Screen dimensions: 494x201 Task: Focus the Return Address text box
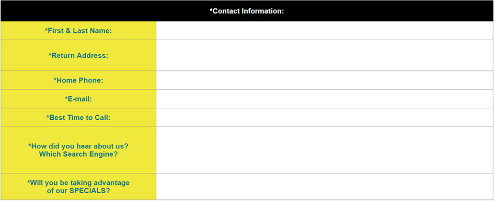[325, 55]
